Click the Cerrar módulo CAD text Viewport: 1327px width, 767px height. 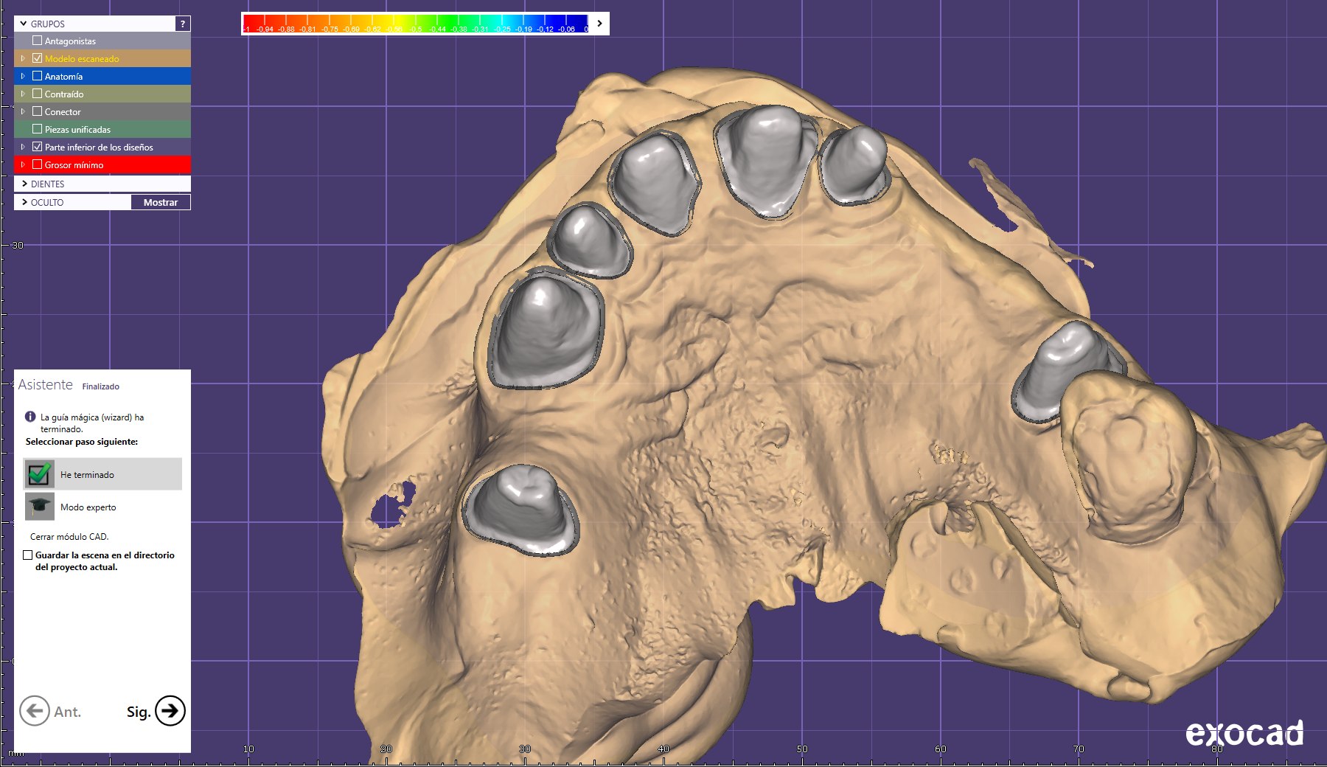[x=69, y=537]
